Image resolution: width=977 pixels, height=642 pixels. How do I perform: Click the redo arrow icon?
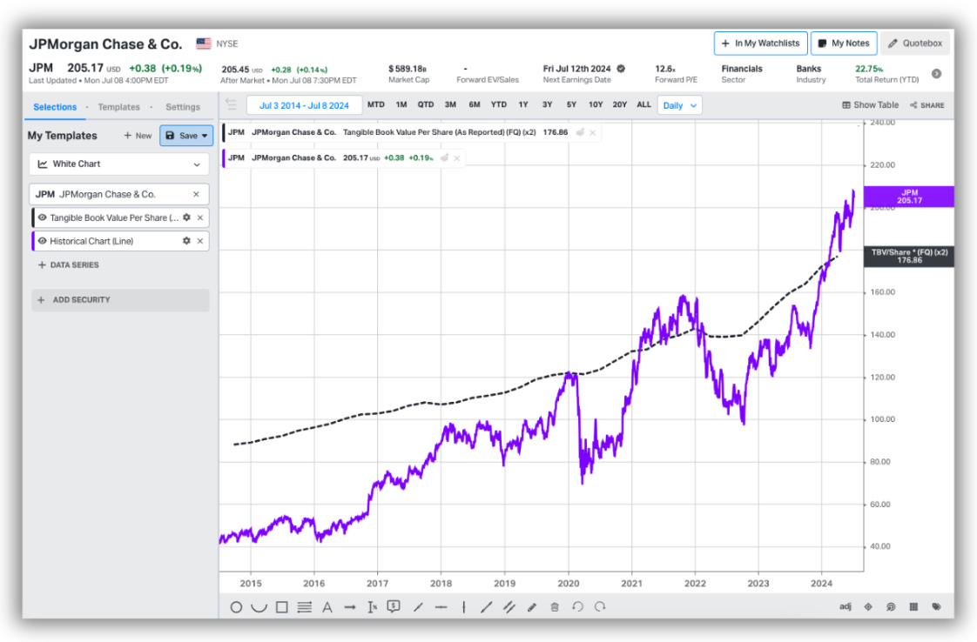(600, 606)
